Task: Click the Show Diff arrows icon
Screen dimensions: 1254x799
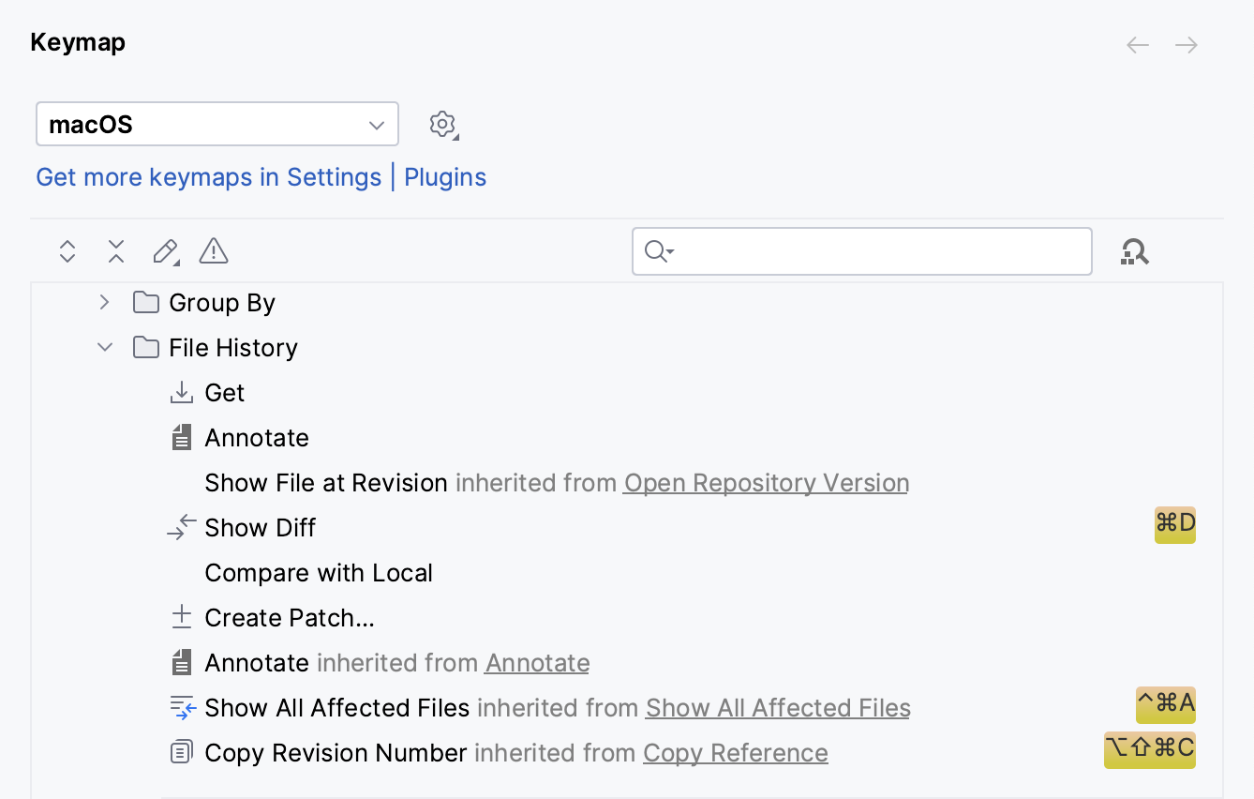Action: [182, 528]
